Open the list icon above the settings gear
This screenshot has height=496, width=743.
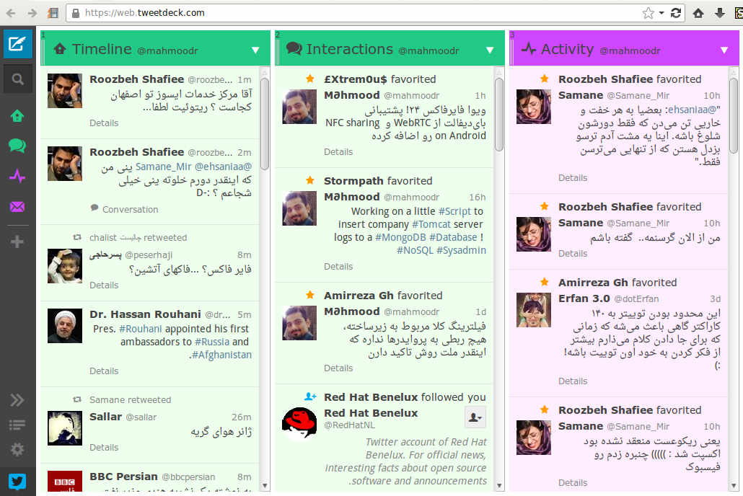16,424
